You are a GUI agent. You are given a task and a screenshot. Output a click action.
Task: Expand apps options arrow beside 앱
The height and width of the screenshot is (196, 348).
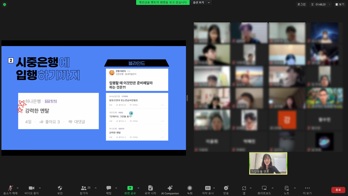coord(250,188)
